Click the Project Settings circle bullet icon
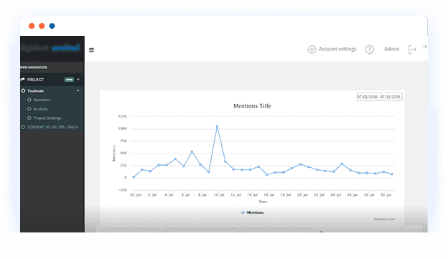The image size is (448, 259). [29, 118]
